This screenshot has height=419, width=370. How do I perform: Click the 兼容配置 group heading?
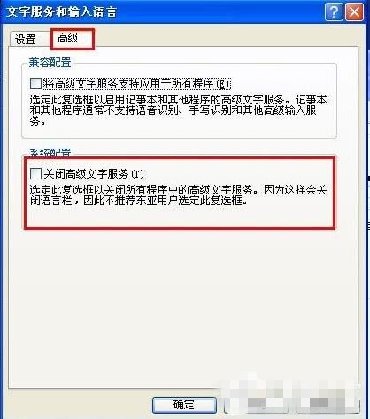[50, 63]
